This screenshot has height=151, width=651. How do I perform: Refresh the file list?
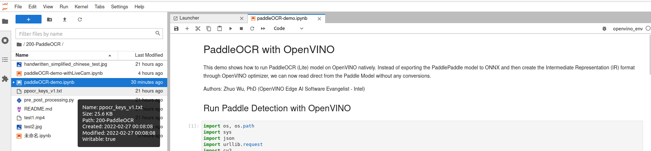coord(80,20)
